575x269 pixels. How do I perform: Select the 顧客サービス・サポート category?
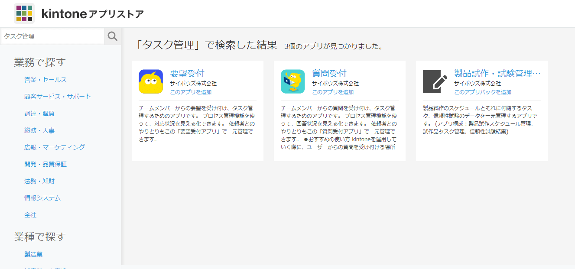(x=58, y=97)
